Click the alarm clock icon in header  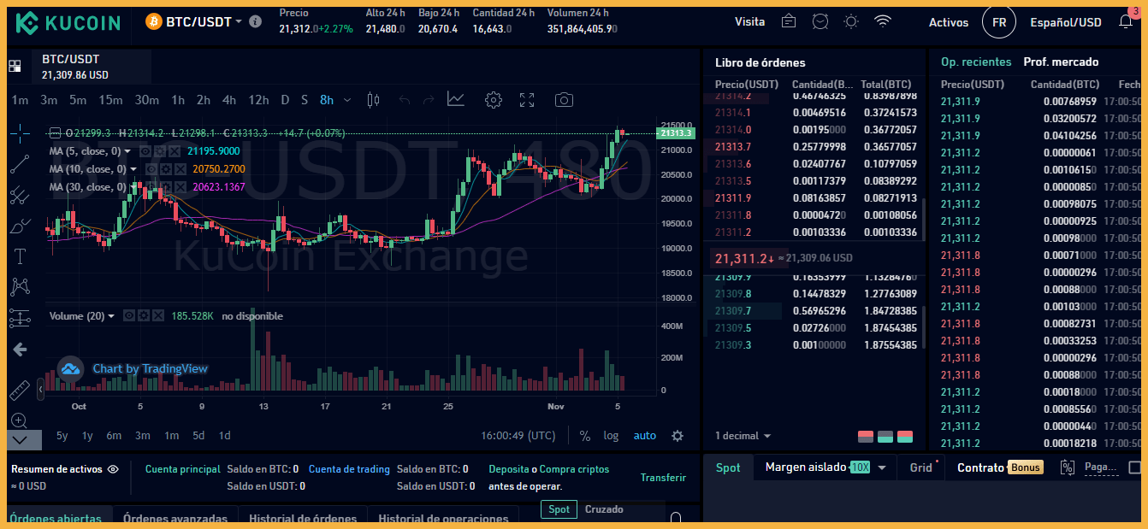point(820,22)
